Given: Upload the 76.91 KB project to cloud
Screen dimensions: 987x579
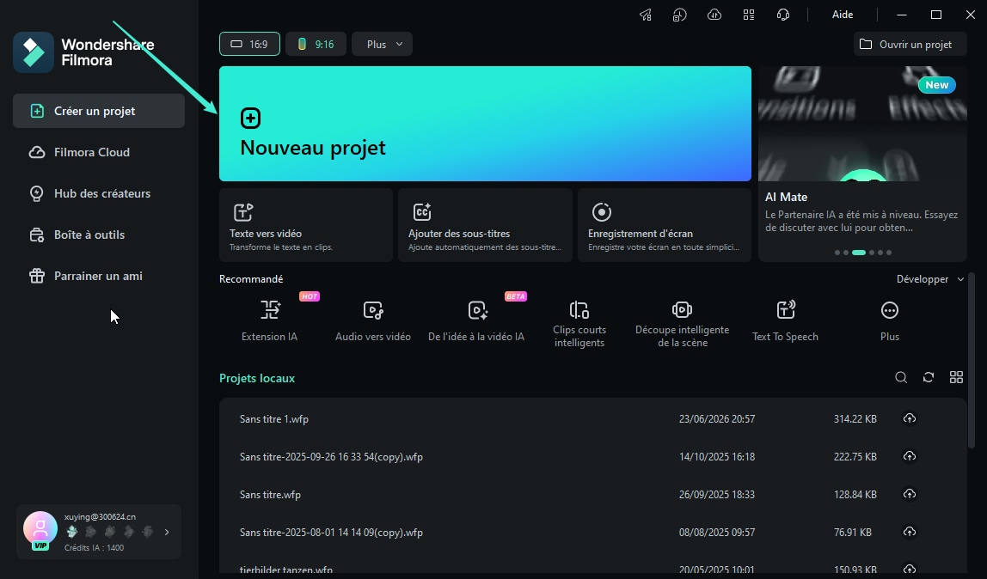Looking at the screenshot, I should click(909, 532).
